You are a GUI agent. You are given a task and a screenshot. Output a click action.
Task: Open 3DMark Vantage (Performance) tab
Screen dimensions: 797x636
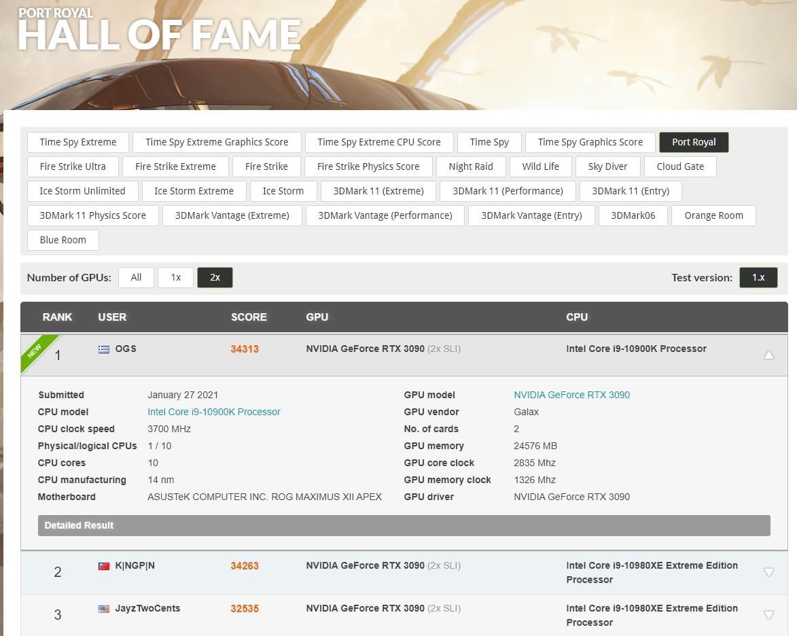point(385,215)
